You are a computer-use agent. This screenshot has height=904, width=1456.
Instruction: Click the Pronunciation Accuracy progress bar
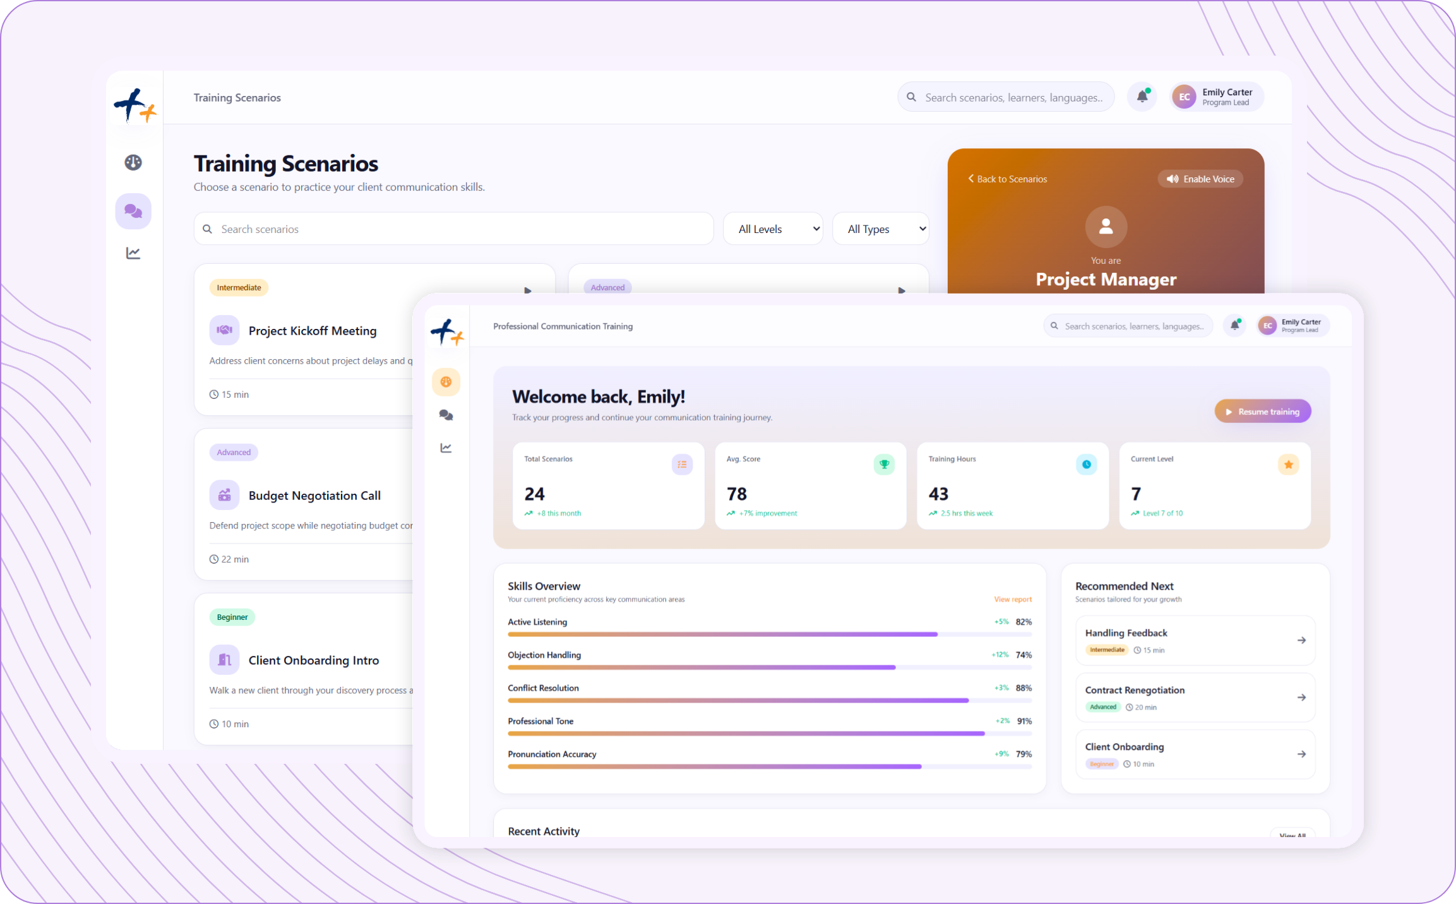770,766
